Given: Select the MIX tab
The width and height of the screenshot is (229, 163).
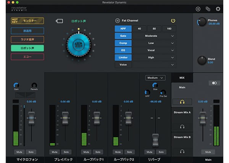Looking at the screenshot, I should click(x=182, y=78).
